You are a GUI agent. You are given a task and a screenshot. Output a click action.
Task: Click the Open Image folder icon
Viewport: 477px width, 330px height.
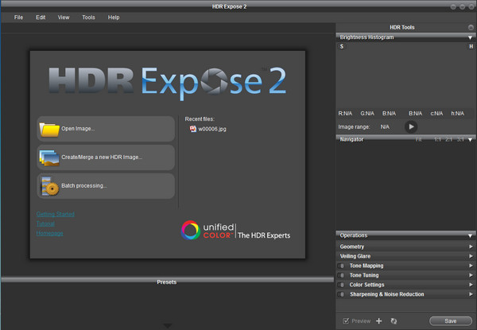coord(49,129)
